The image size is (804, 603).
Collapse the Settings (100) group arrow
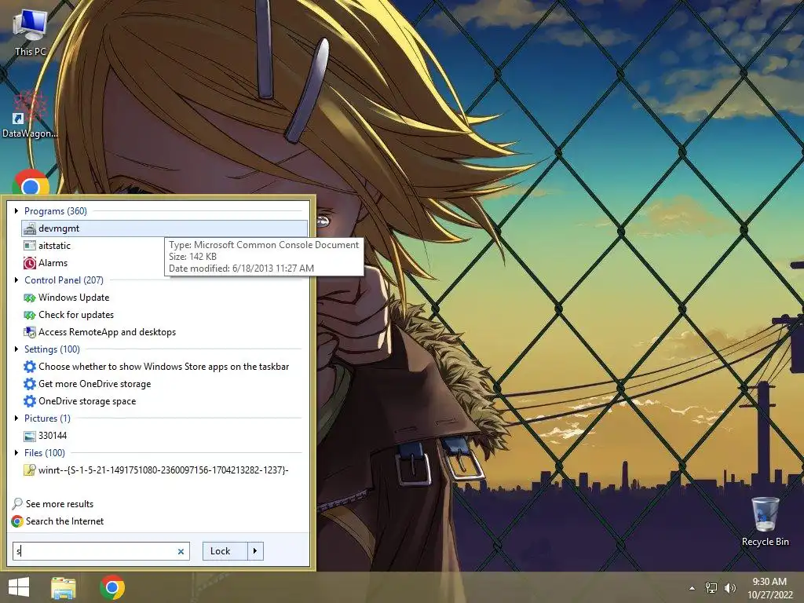(x=16, y=349)
